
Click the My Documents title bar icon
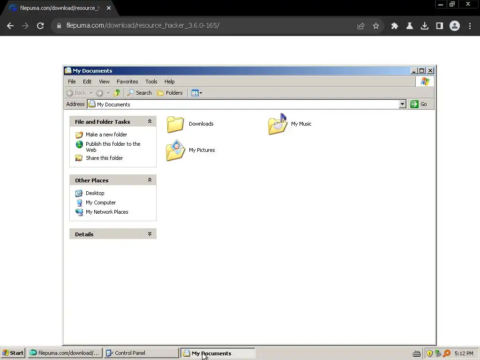coord(68,70)
